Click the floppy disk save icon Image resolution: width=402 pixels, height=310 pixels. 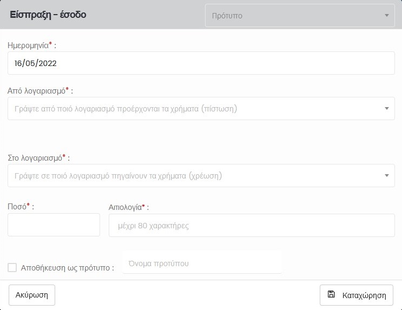click(331, 295)
